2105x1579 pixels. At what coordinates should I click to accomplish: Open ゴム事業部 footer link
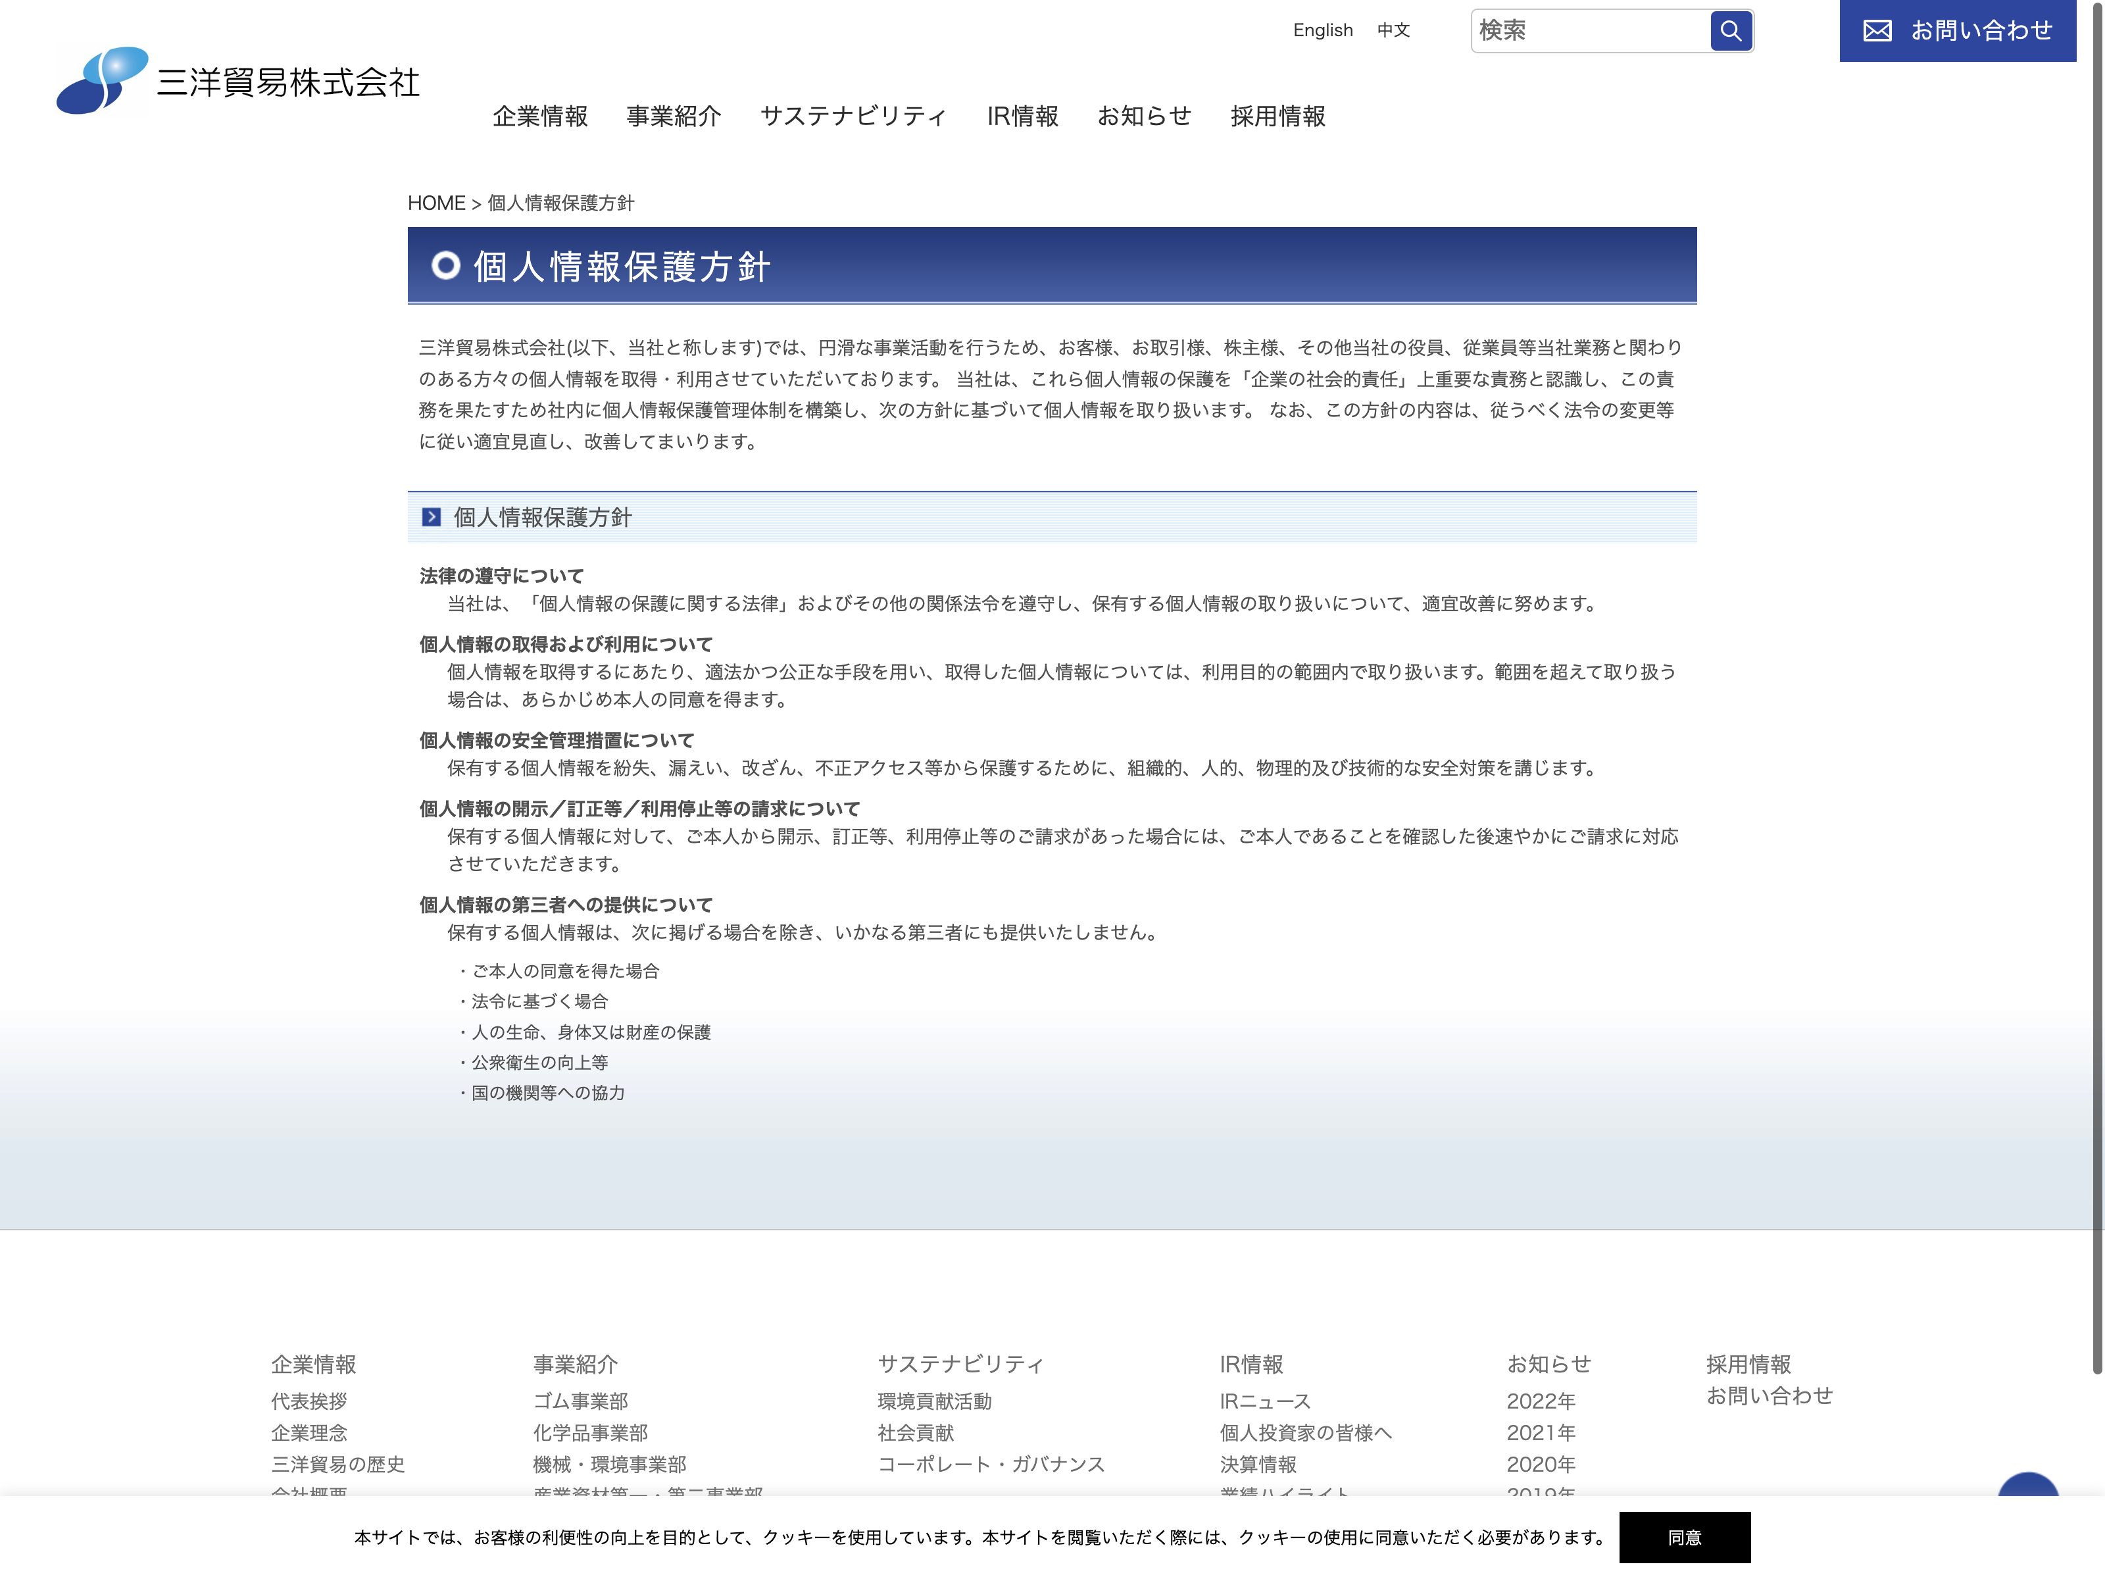(580, 1401)
